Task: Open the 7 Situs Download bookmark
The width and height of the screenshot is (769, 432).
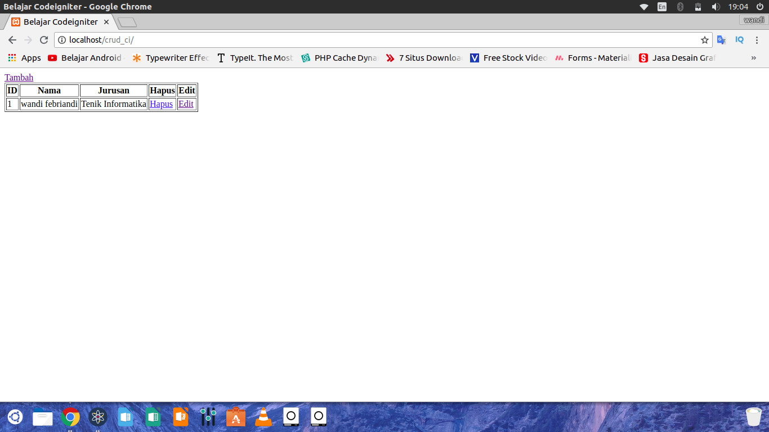Action: 424,58
